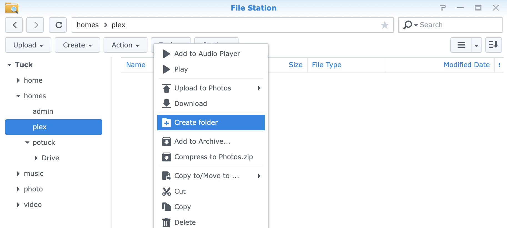This screenshot has height=228, width=507.
Task: Switch to list view mode icon
Action: pyautogui.click(x=461, y=45)
